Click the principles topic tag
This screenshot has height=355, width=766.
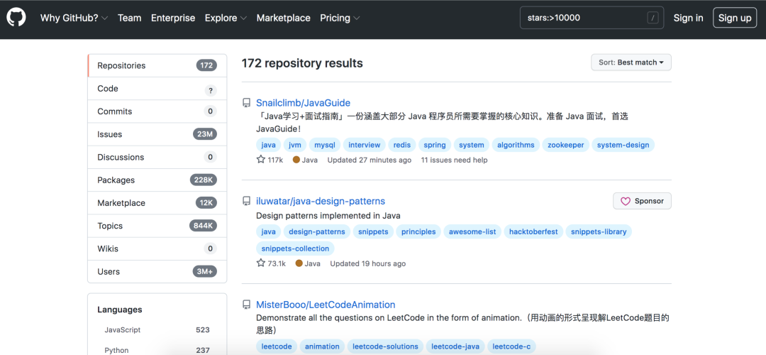tap(418, 231)
